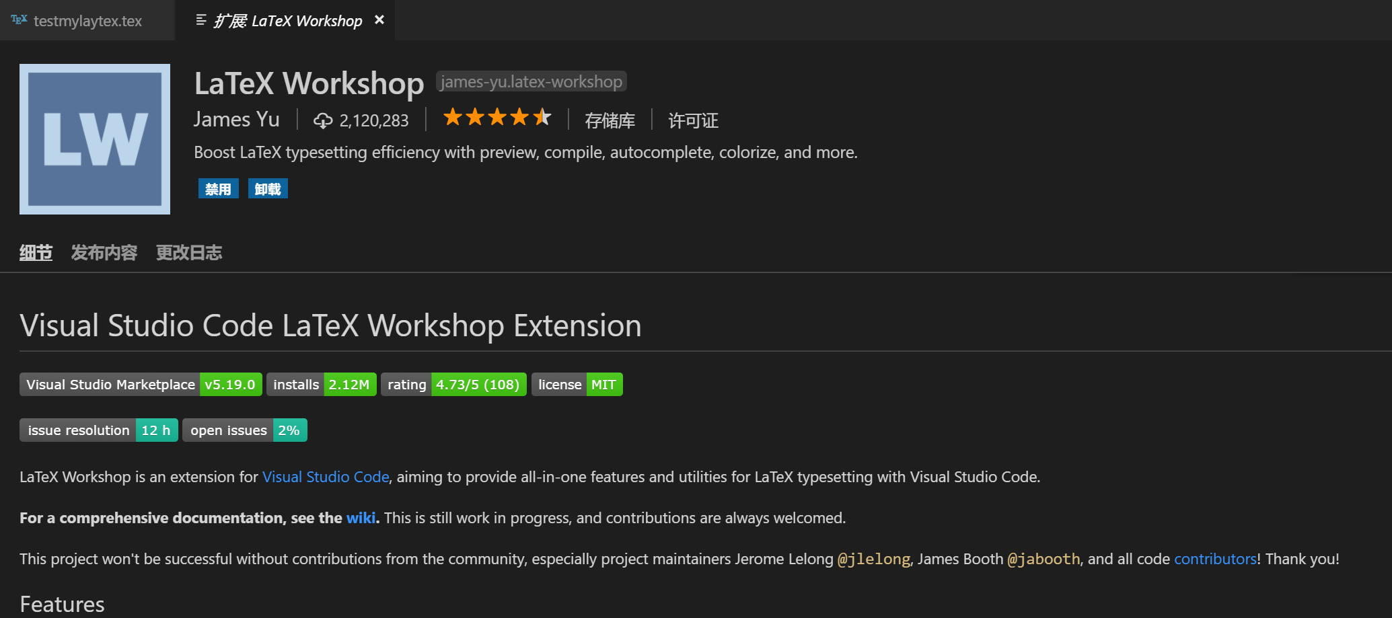Open the Visual Studio Code link
1392x618 pixels.
pos(326,477)
